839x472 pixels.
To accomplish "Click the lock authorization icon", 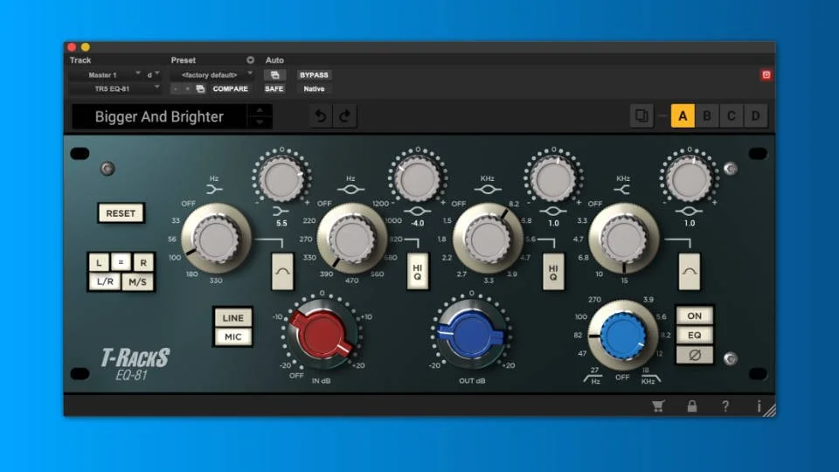I will tap(692, 406).
